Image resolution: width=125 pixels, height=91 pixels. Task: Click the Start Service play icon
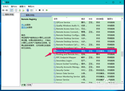pyautogui.click(x=36, y=10)
